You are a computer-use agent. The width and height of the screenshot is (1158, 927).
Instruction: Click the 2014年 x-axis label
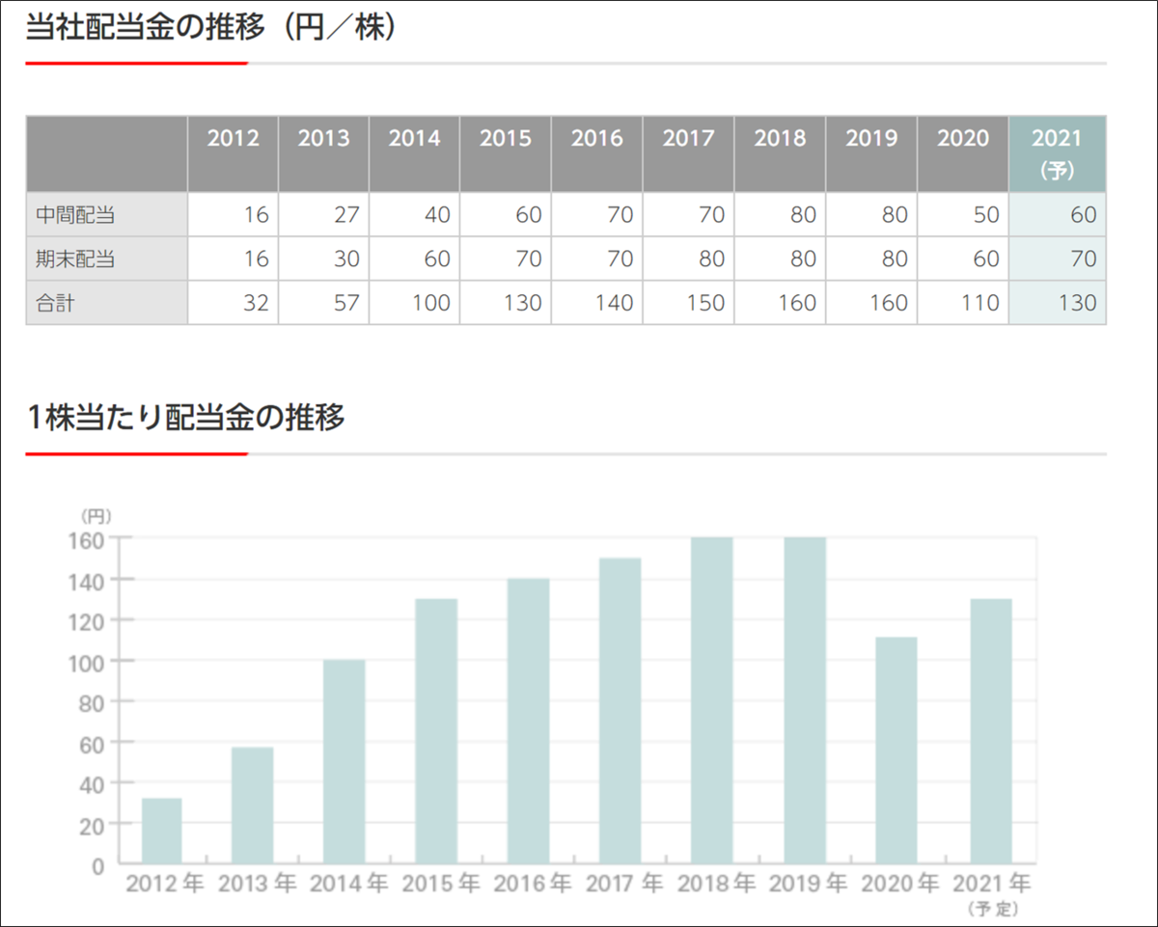click(347, 884)
